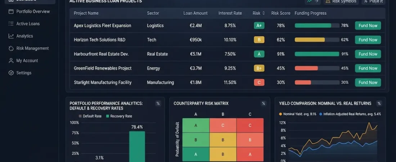The width and height of the screenshot is (396, 162).
Task: Open GreenField Renewables Project name
Action: tap(103, 68)
